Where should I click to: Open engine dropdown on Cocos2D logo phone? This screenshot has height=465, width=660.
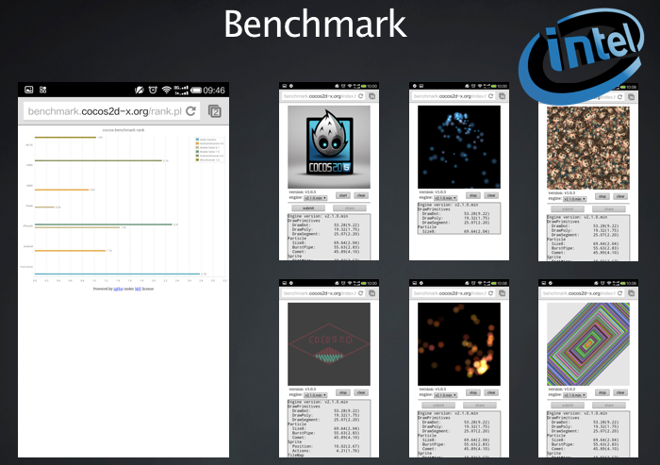316,197
